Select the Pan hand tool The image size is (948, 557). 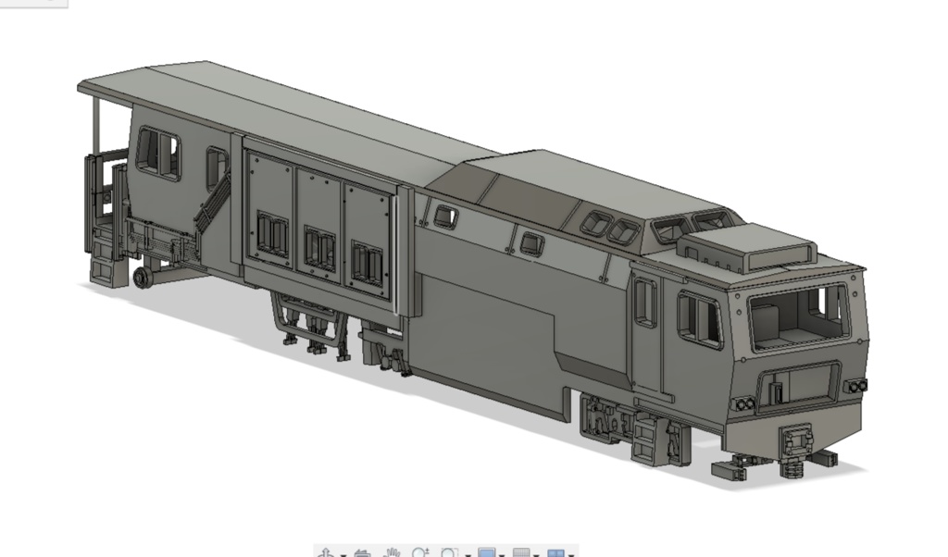click(x=392, y=552)
